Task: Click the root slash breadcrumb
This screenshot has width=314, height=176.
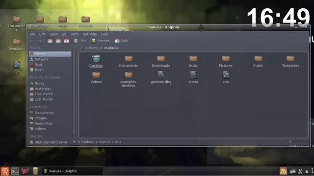Action: [81, 48]
